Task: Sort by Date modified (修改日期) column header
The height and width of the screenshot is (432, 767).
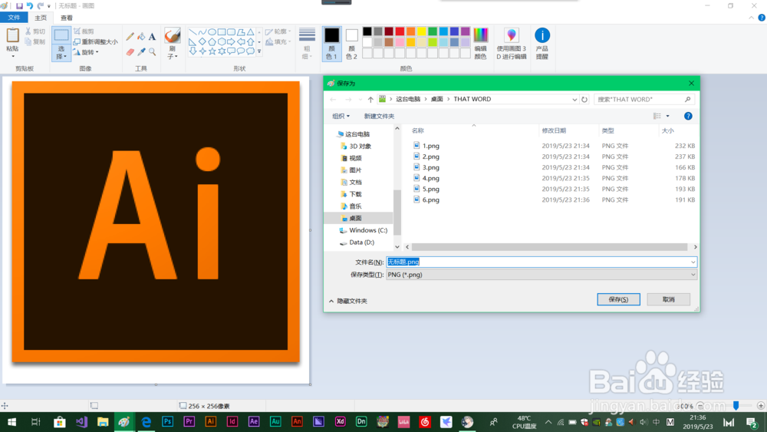Action: [554, 130]
